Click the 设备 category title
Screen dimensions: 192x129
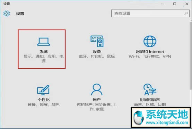[97, 52]
